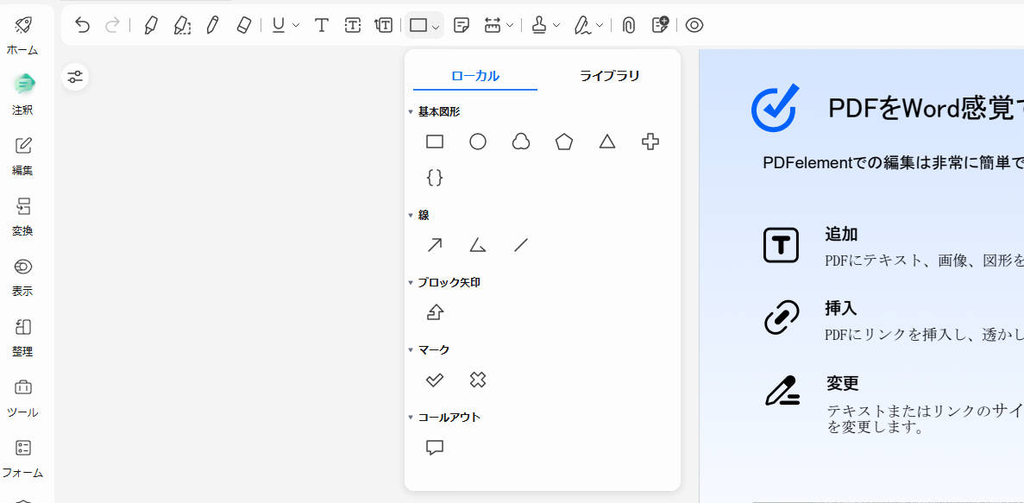Choose the pentagon shape
The height and width of the screenshot is (503, 1024).
[564, 141]
